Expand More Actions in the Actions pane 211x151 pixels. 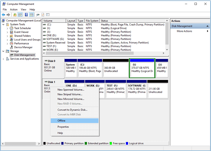click(184, 31)
